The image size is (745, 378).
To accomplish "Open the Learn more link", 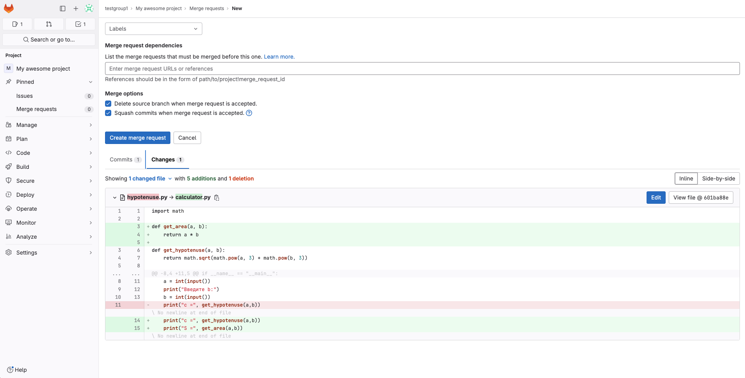I will point(279,57).
